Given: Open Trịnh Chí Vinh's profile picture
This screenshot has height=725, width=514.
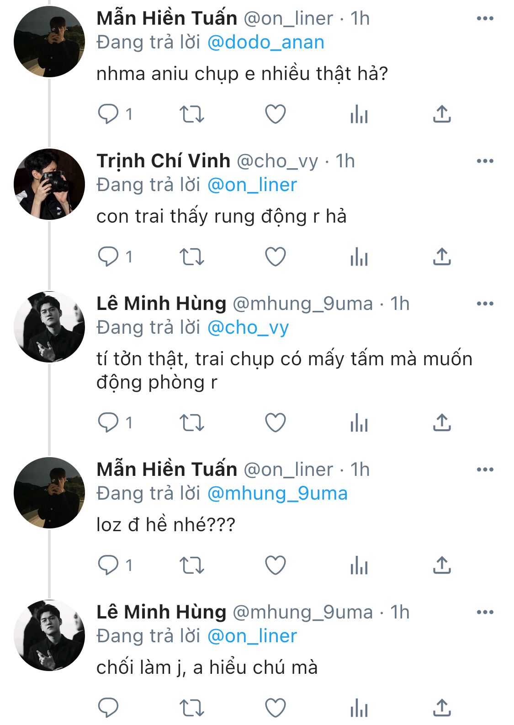Looking at the screenshot, I should [x=49, y=184].
